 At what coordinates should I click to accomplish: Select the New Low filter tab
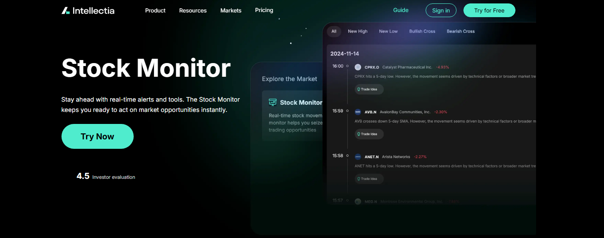(x=388, y=31)
